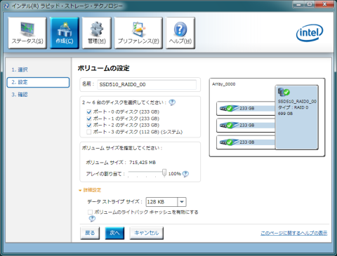This screenshot has width=337, height=256.
Task: Click the '715,425 MB' volume size value
Action: point(143,163)
